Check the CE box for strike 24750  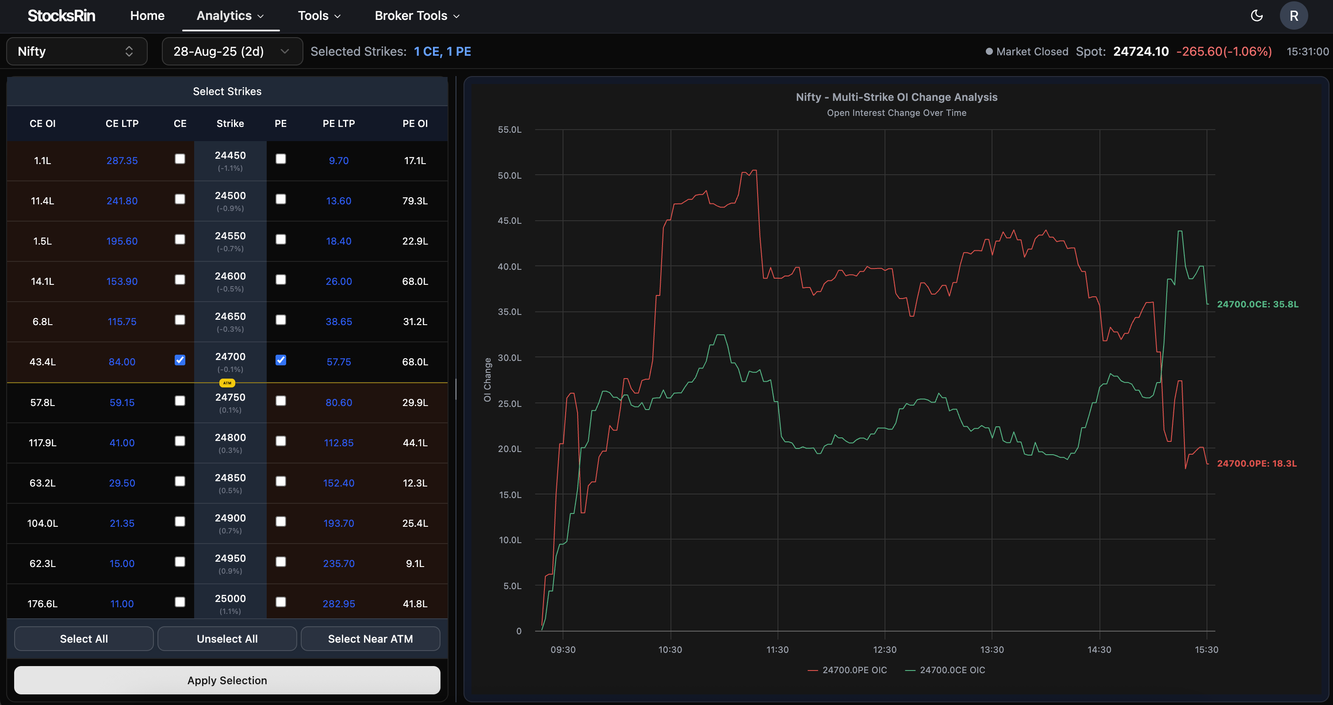(180, 401)
